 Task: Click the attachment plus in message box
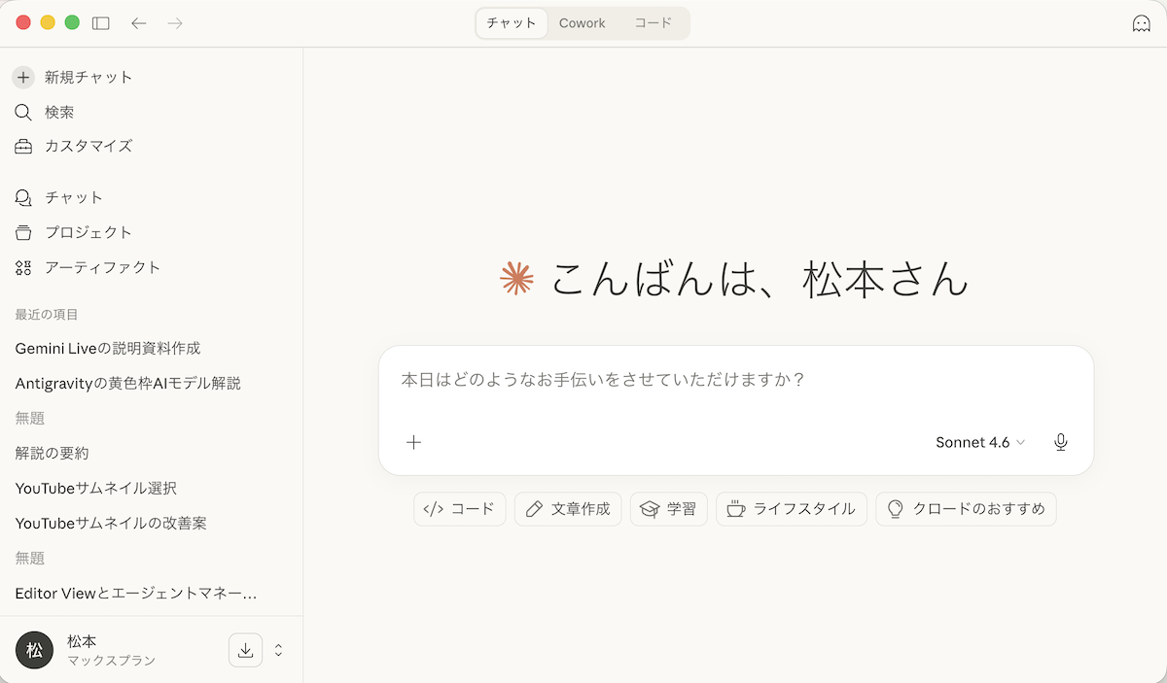click(414, 442)
